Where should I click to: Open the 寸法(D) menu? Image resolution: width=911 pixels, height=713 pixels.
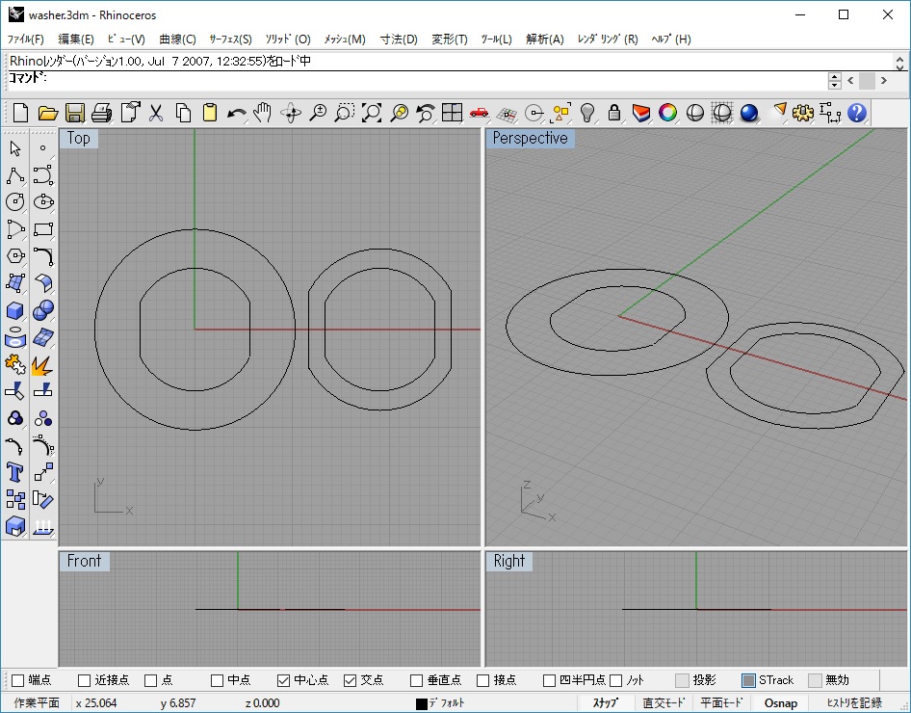pyautogui.click(x=399, y=39)
